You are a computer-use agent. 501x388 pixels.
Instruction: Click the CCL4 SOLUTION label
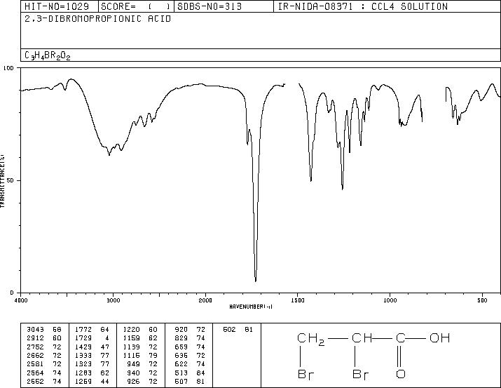click(409, 6)
